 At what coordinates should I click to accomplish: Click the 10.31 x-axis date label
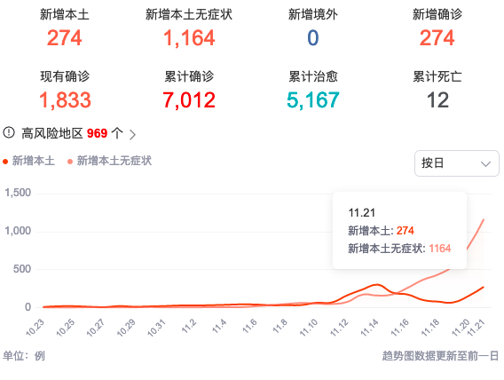(156, 328)
